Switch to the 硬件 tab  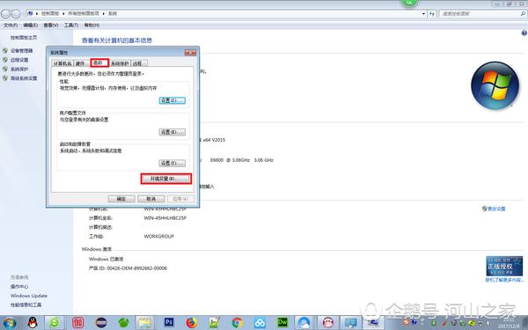(x=80, y=63)
